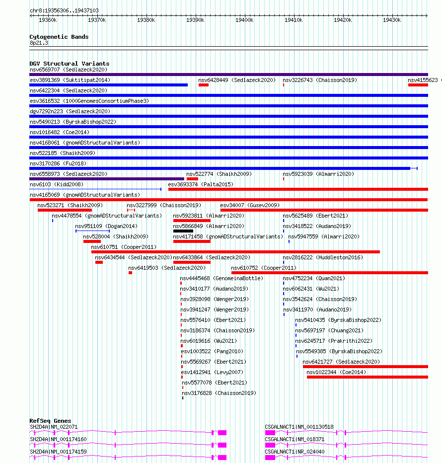Open nsv4165069 (gnomADStructuralVariants) variant

pos(85,195)
